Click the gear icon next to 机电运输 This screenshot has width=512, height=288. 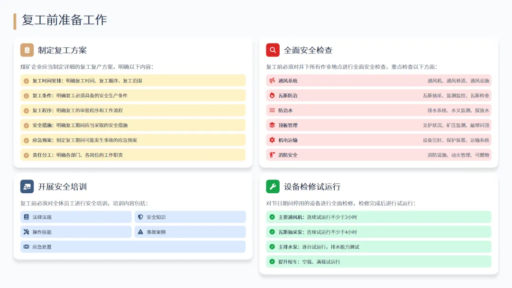[272, 140]
